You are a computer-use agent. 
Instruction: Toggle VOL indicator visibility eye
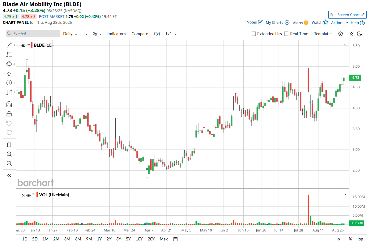point(28,195)
